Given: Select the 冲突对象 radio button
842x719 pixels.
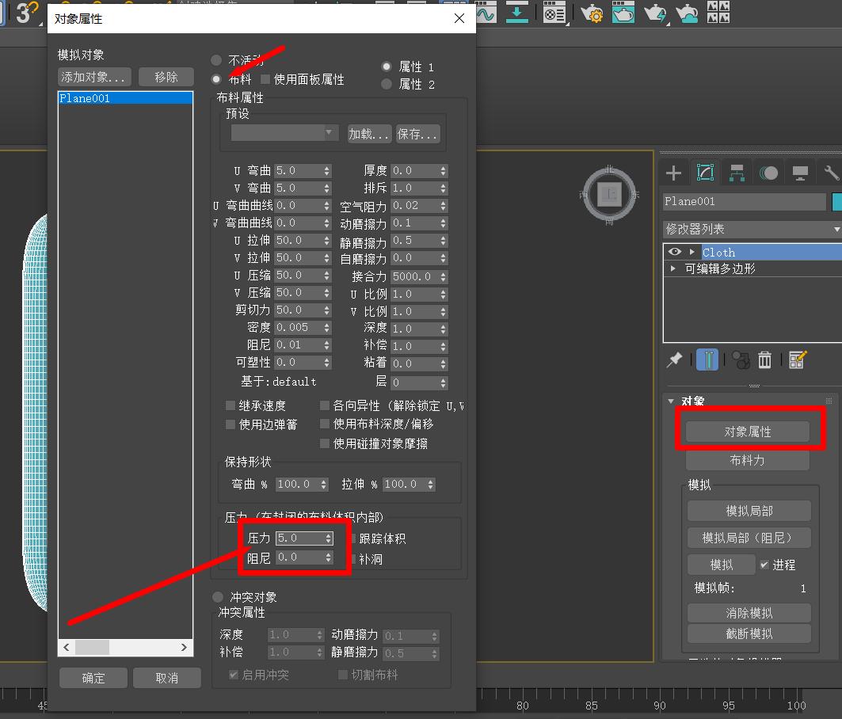Looking at the screenshot, I should coord(218,596).
